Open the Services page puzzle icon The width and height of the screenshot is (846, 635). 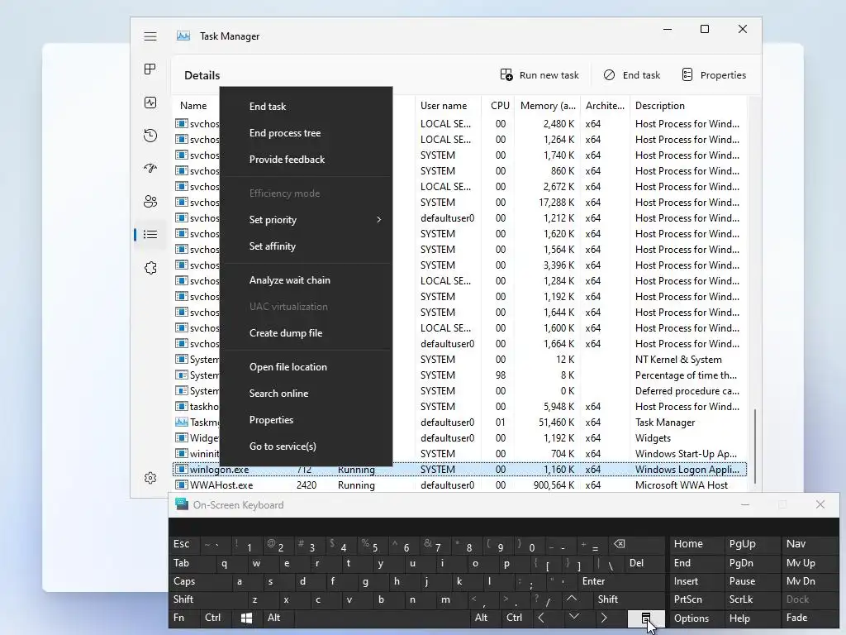[150, 268]
